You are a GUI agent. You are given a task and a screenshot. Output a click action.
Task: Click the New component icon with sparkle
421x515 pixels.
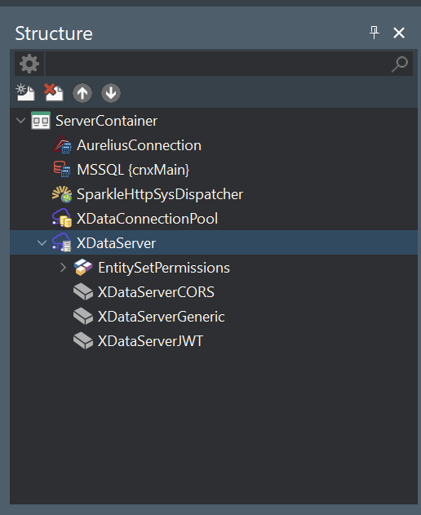[25, 92]
